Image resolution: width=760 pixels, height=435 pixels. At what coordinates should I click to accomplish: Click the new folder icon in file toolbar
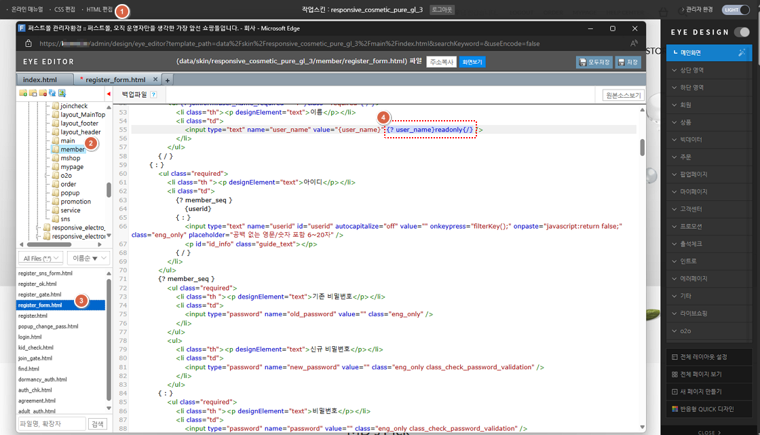pyautogui.click(x=23, y=94)
